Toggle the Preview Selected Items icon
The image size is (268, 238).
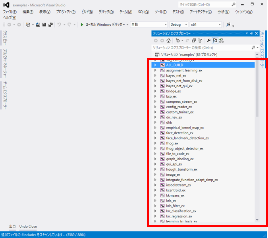click(x=215, y=40)
